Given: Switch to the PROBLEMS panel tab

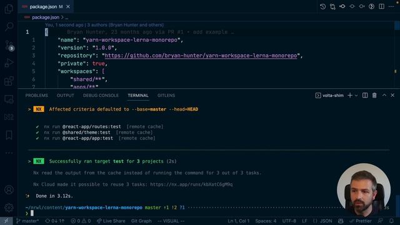Looking at the screenshot, I should coord(36,96).
